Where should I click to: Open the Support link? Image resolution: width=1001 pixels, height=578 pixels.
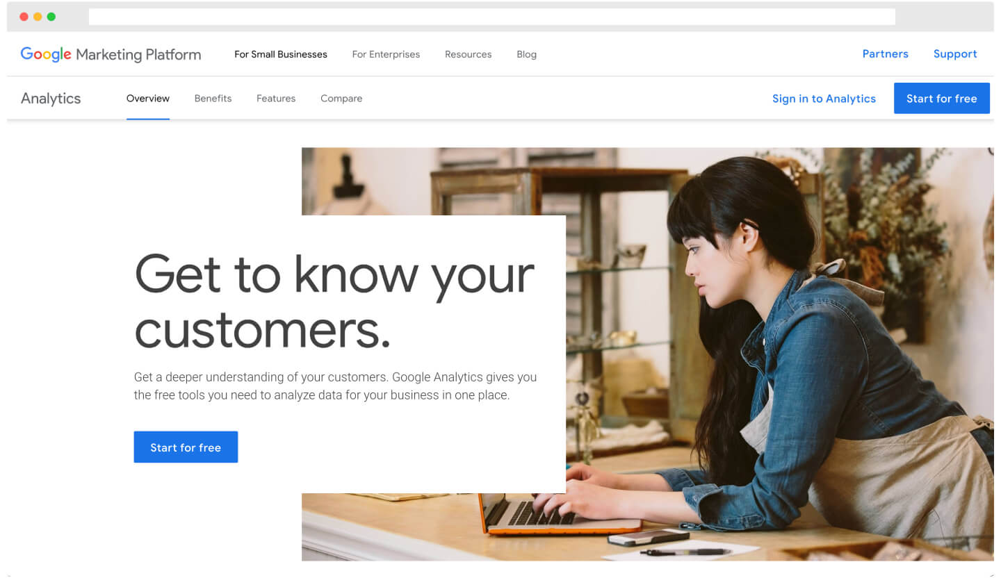[955, 53]
